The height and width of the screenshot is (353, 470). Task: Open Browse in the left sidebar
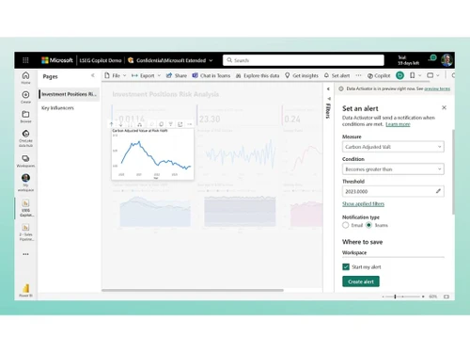click(x=25, y=117)
